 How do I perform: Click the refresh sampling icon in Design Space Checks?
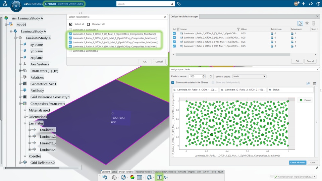coord(211,76)
